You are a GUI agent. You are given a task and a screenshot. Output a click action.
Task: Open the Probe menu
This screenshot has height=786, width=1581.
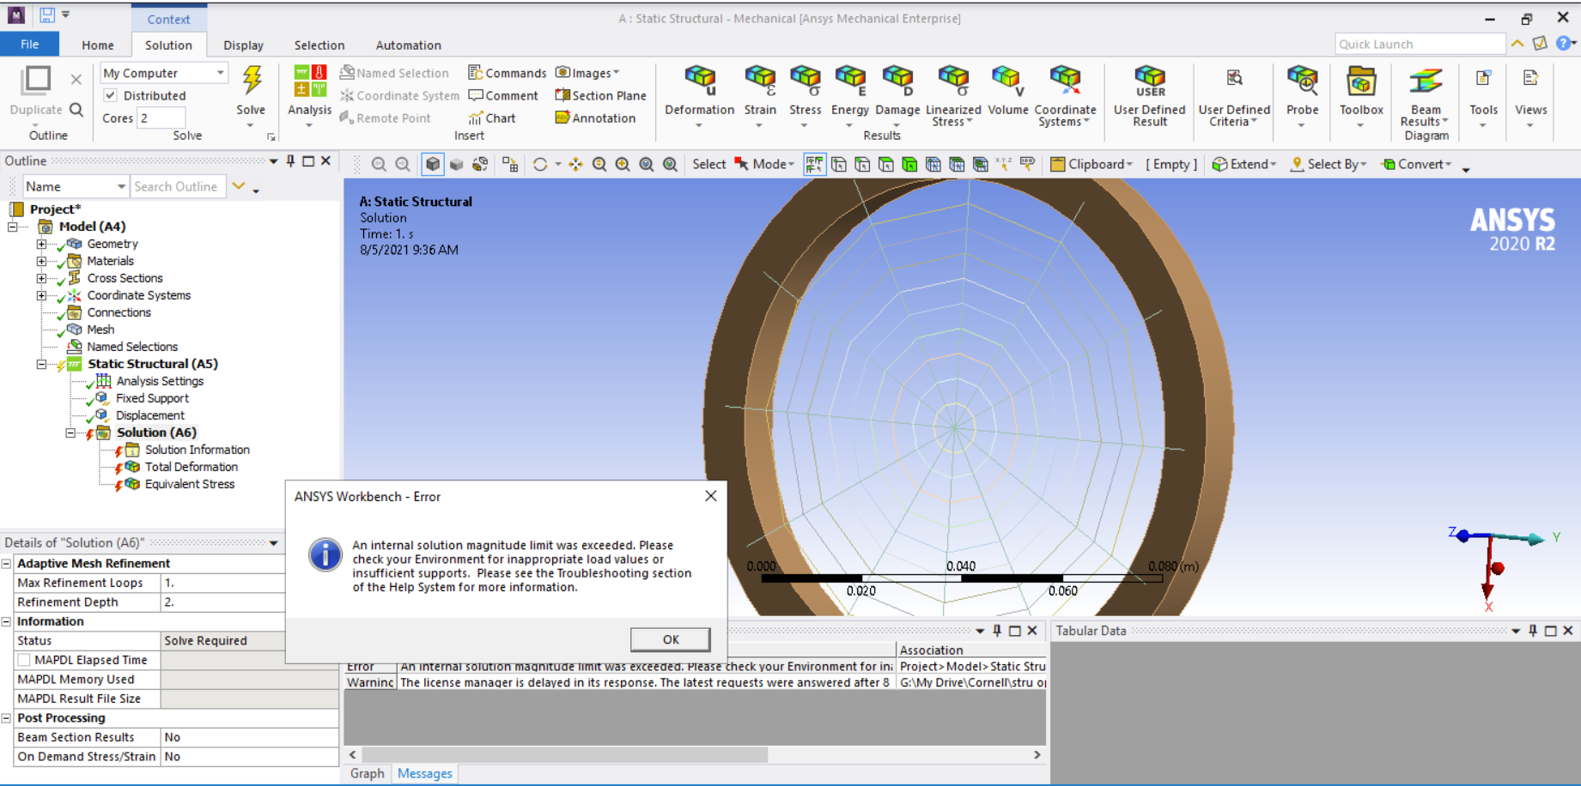(1302, 95)
